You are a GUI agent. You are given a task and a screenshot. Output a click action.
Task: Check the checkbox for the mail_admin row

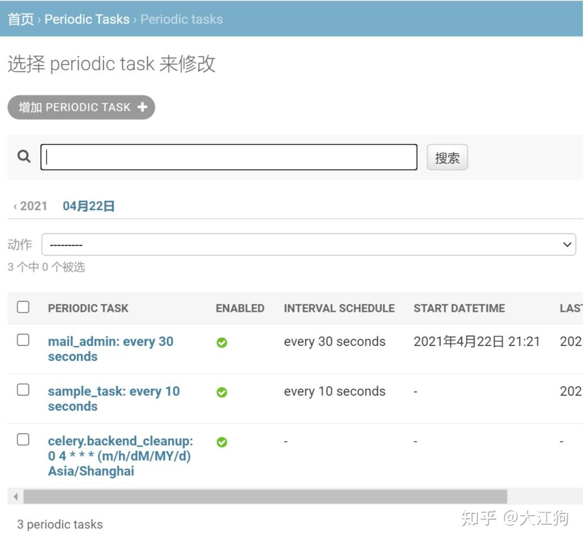(23, 340)
